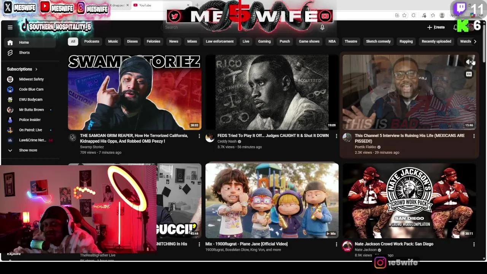Click Nate Jackson live channel avatar

tap(347, 246)
